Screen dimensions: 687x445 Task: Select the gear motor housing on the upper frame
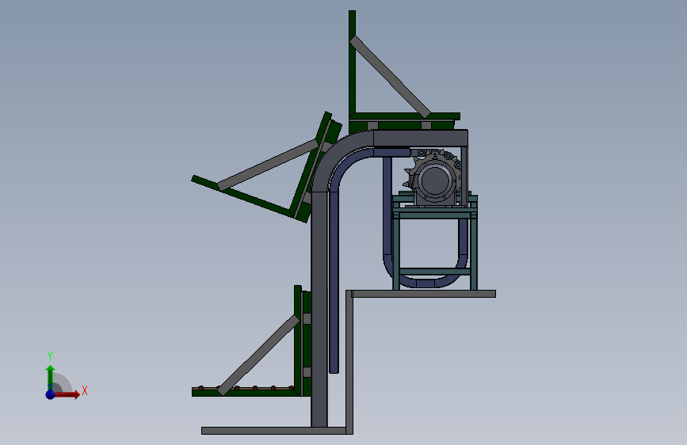click(x=434, y=180)
